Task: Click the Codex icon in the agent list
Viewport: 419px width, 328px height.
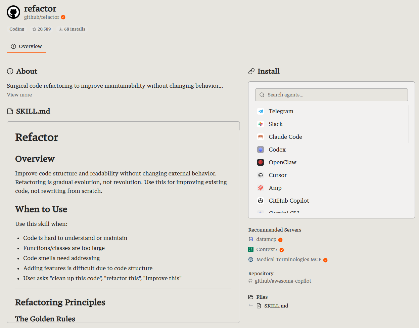Action: pyautogui.click(x=261, y=150)
